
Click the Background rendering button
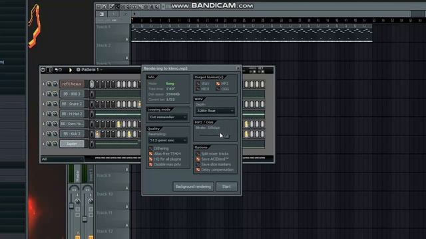point(193,187)
